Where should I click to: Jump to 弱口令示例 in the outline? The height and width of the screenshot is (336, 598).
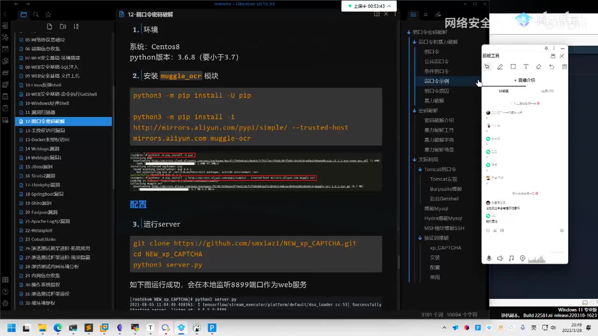[x=436, y=81]
